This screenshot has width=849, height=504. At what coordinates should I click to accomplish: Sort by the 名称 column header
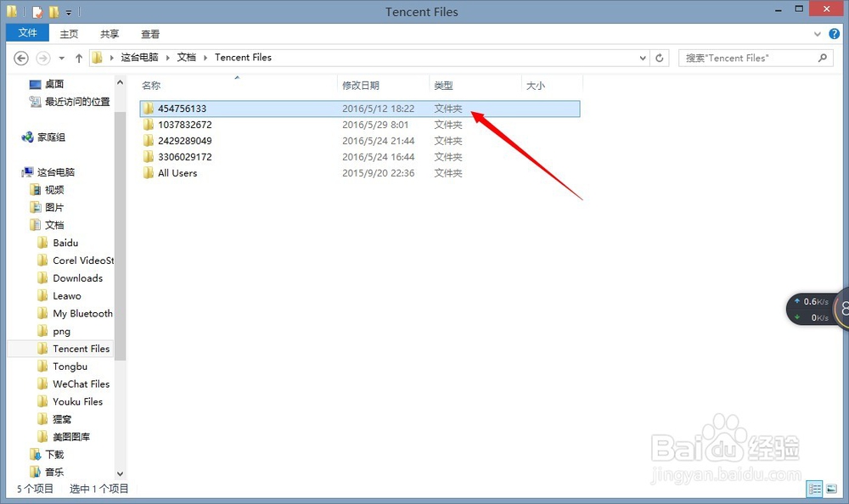[151, 86]
